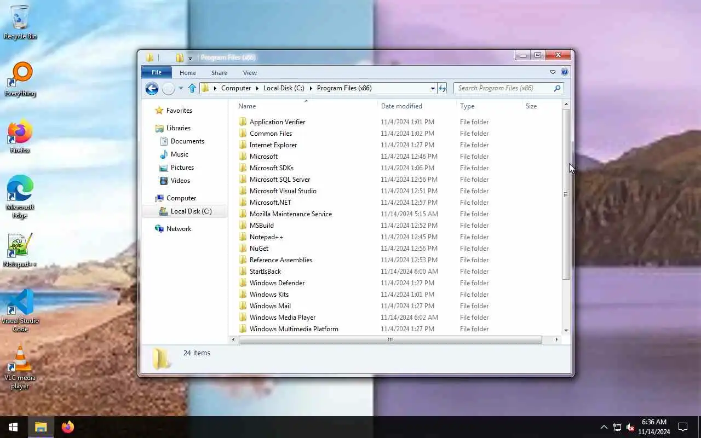
Task: Open the address bar history dropdown
Action: [433, 88]
